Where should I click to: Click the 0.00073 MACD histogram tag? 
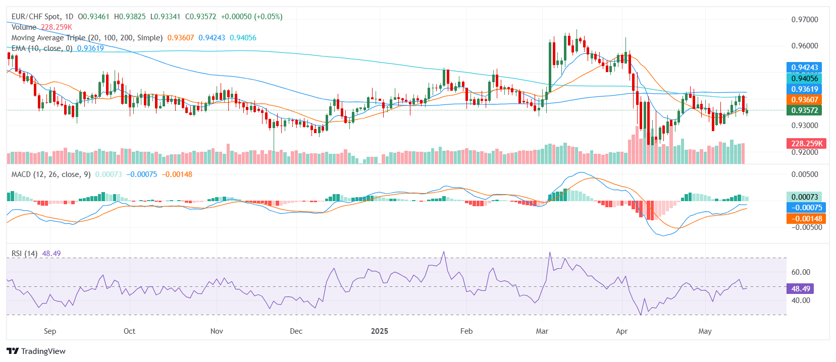[804, 197]
